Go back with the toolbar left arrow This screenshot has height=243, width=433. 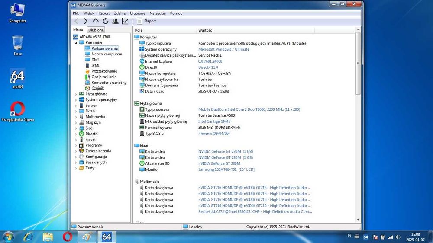77,21
